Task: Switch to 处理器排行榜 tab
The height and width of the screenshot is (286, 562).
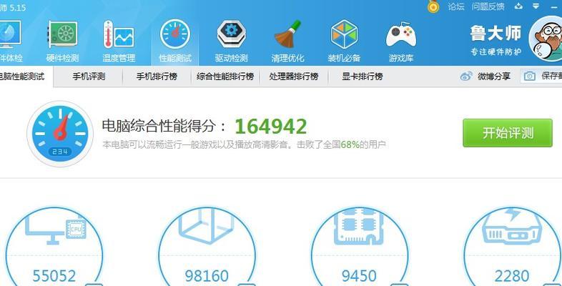Action: tap(294, 77)
